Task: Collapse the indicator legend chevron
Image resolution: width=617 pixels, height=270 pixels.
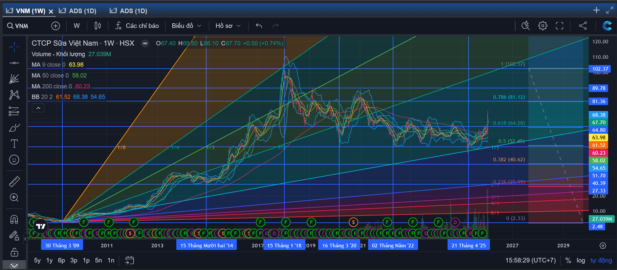Action: [x=38, y=108]
